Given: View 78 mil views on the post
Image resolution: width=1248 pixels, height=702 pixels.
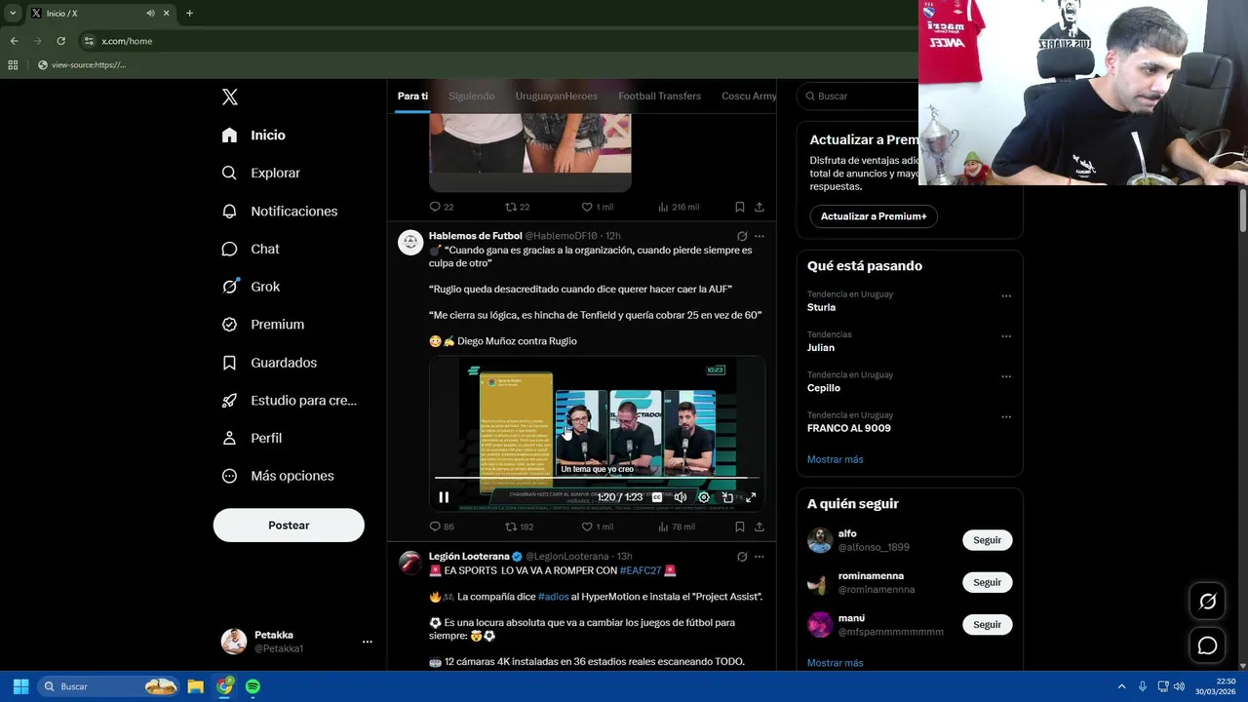Looking at the screenshot, I should click(x=677, y=526).
